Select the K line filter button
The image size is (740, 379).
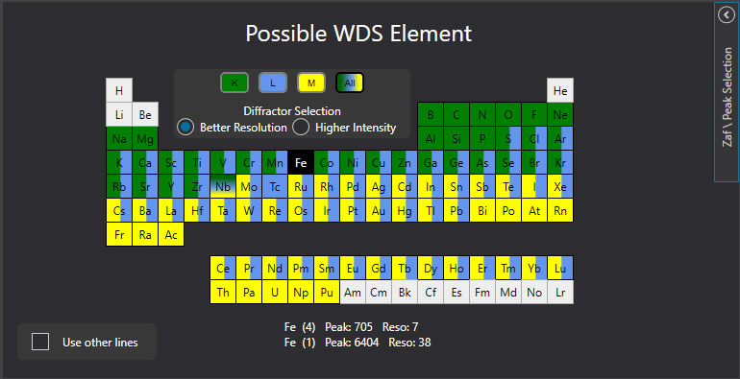[234, 83]
